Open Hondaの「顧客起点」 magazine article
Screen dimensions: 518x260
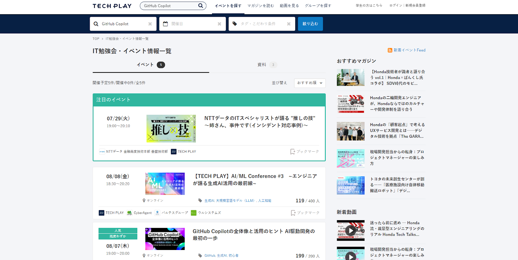tap(397, 131)
